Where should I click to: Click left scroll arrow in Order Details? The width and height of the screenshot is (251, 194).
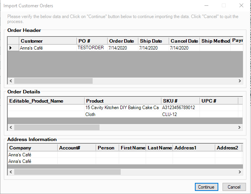click(x=11, y=127)
